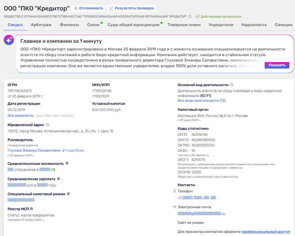The height and width of the screenshot is (236, 295).
Task: Click question icon next to Среднемесячная зарплата
Action: pos(58,179)
